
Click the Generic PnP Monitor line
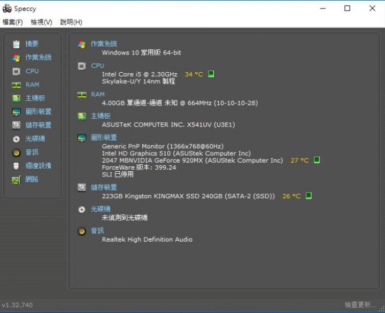click(x=163, y=146)
